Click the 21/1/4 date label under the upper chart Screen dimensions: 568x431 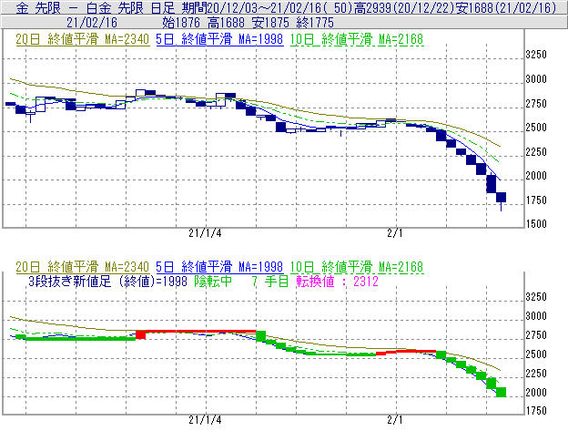pyautogui.click(x=205, y=233)
